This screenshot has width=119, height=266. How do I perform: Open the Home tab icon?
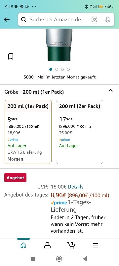point(23,245)
